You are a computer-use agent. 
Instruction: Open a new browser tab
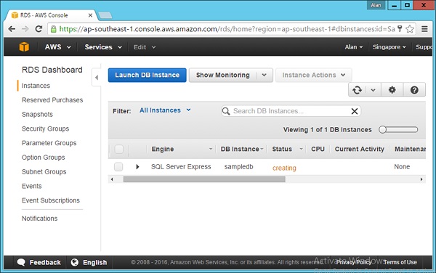click(x=105, y=15)
